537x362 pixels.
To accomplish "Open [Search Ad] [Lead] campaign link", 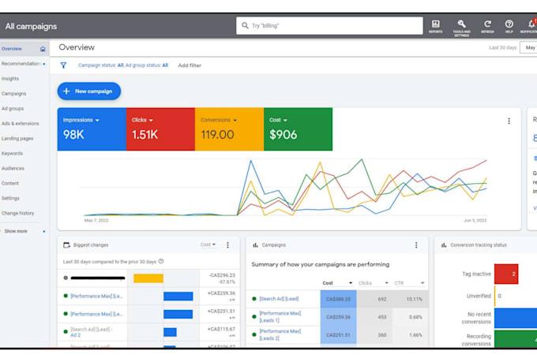I will click(279, 299).
